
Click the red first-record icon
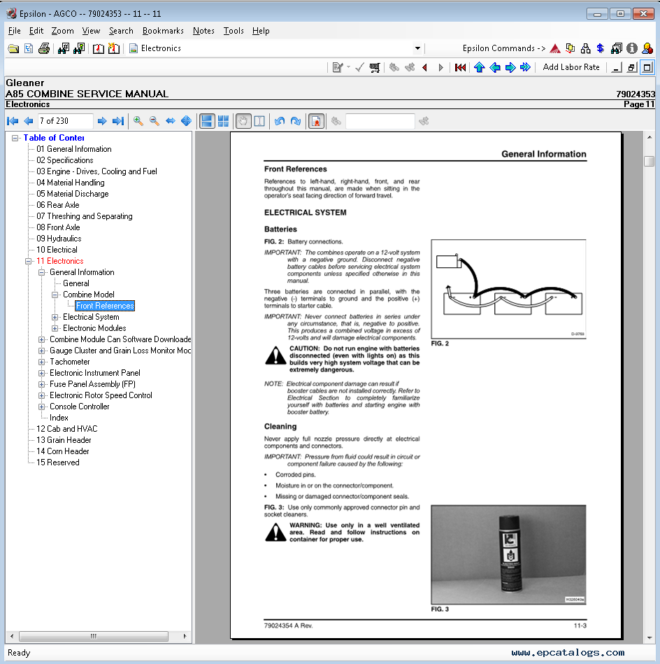(460, 67)
